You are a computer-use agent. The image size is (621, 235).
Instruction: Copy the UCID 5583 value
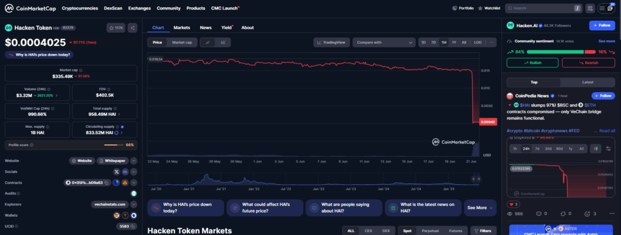point(133,227)
